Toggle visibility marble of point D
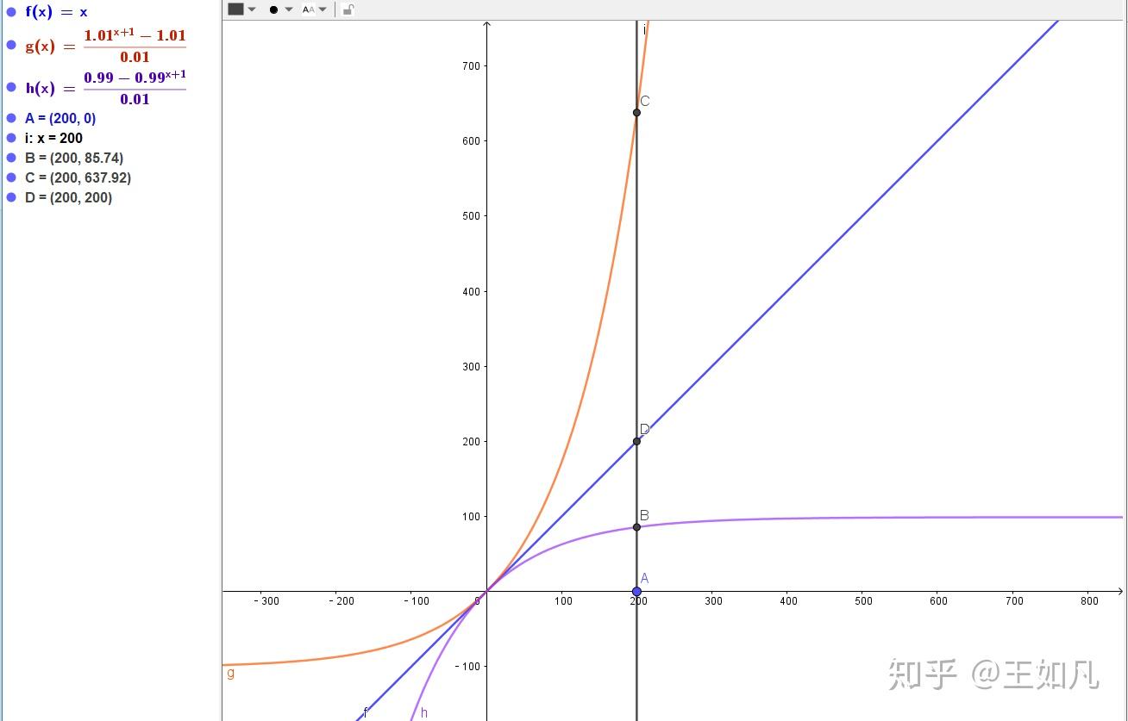The image size is (1128, 721). point(11,197)
